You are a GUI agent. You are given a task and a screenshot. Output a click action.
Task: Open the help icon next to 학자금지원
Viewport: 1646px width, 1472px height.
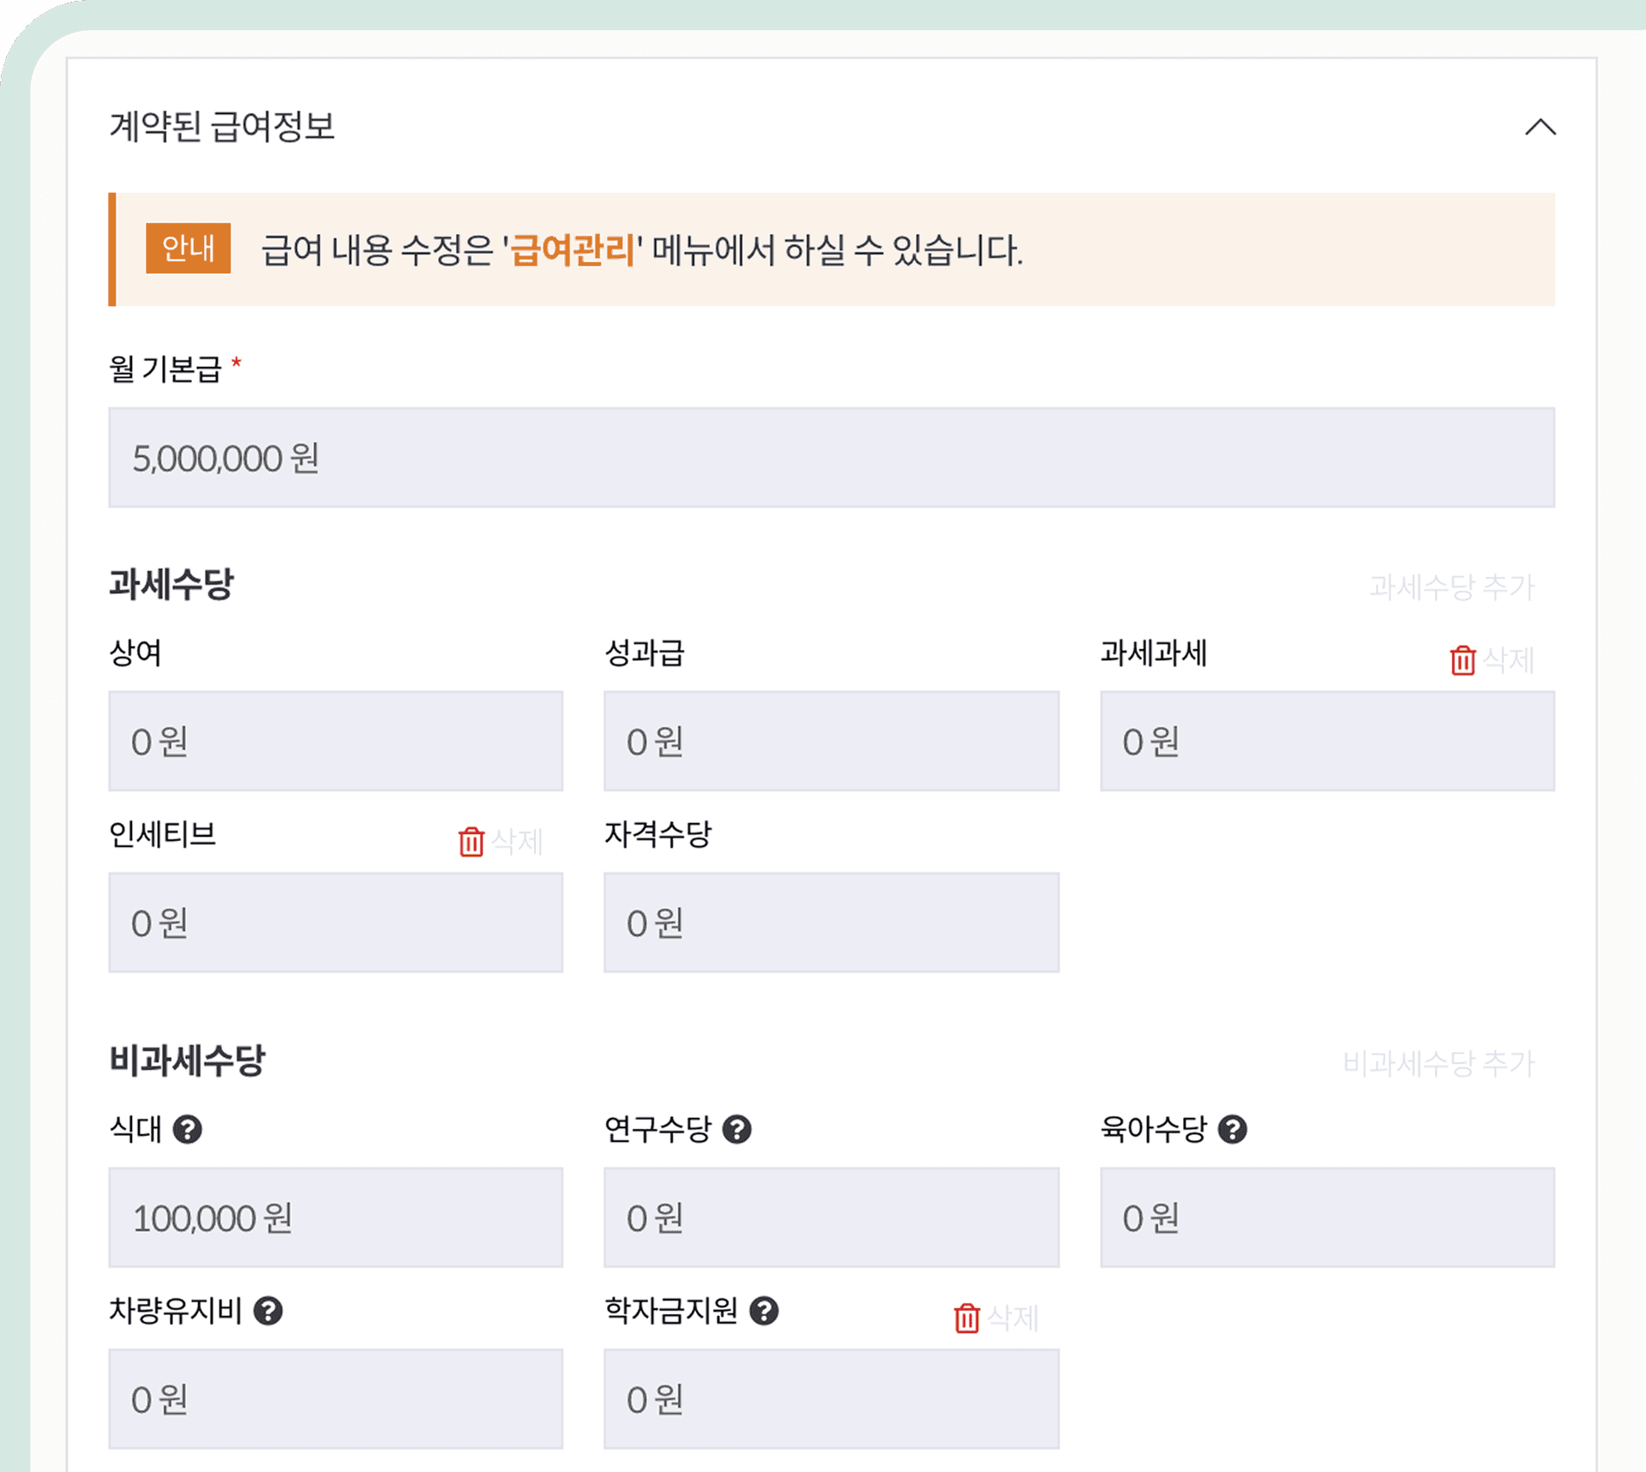[x=763, y=1310]
